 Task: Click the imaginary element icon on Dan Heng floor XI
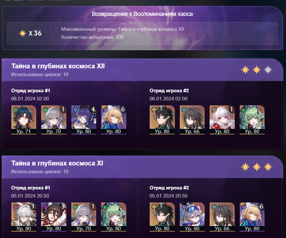pos(154,207)
